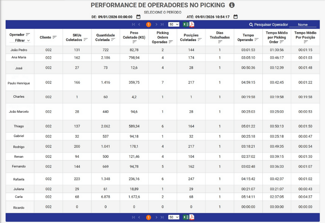Go to the last page using the top paginator
325x223 pixels.
coord(162,24)
